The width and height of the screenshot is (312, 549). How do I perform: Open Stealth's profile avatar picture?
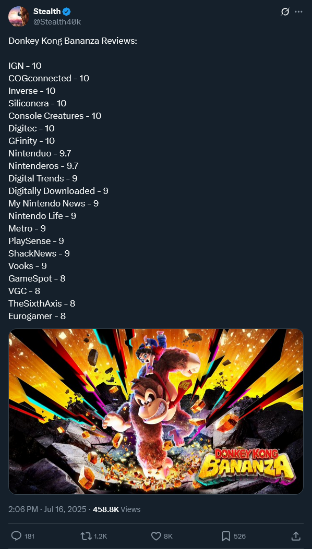19,17
